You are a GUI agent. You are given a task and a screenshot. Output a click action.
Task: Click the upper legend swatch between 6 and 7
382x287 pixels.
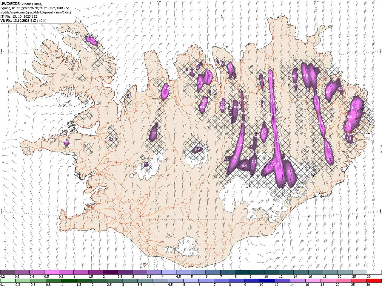coord(213,272)
